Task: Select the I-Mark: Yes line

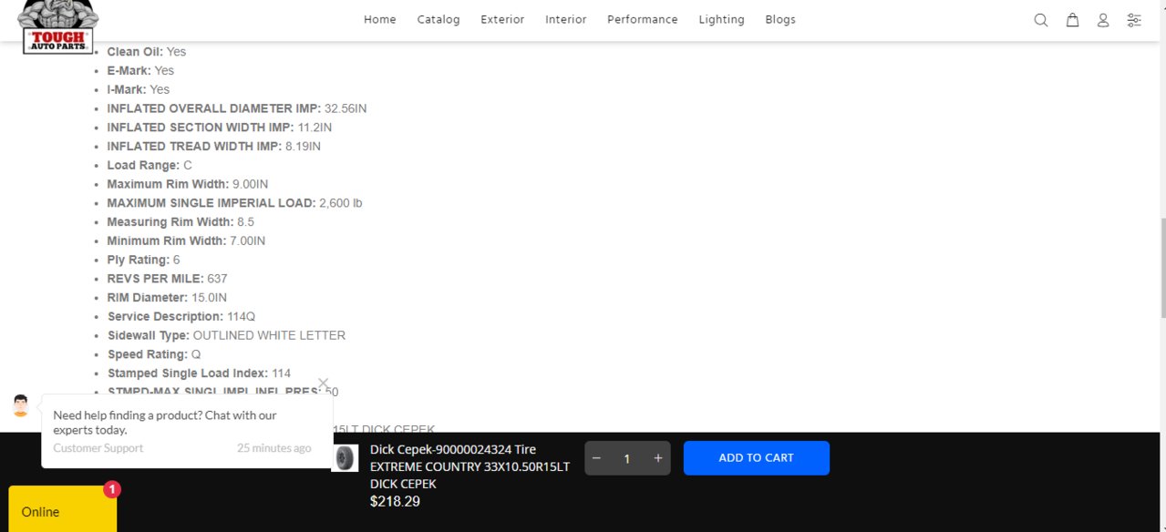Action: pyautogui.click(x=139, y=89)
